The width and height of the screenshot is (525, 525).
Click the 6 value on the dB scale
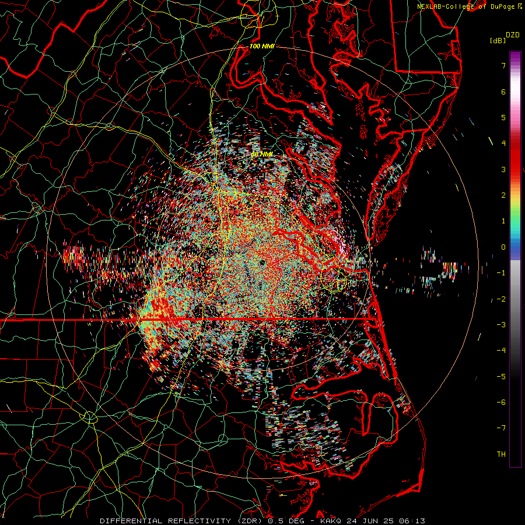coord(503,92)
